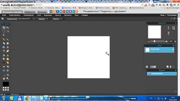
Task: Open the Просмотр menu
Action: coord(68,15)
